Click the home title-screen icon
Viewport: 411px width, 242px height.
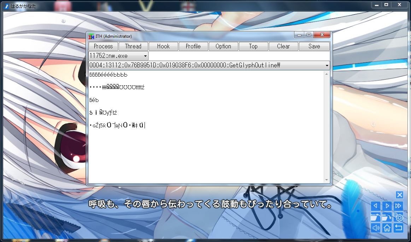(387, 228)
